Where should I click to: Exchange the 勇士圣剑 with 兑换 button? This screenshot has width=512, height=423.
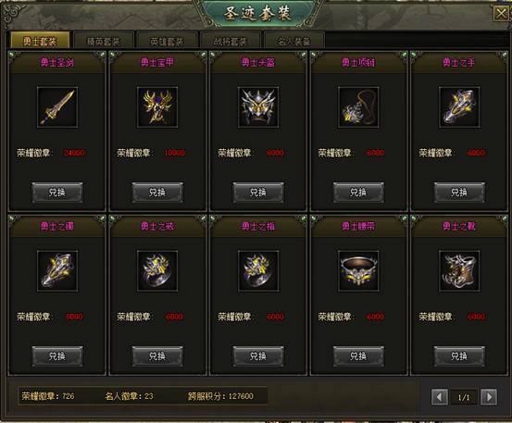(x=57, y=193)
